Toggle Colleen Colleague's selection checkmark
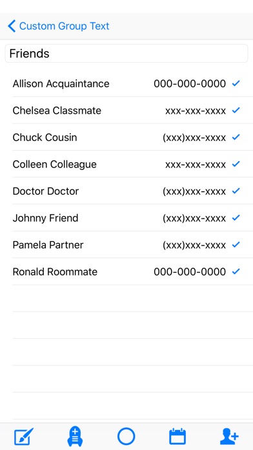The height and width of the screenshot is (450, 253). click(236, 164)
